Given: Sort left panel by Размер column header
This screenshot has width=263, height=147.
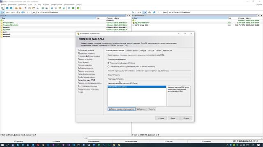Looking at the screenshot, I should [110, 18].
